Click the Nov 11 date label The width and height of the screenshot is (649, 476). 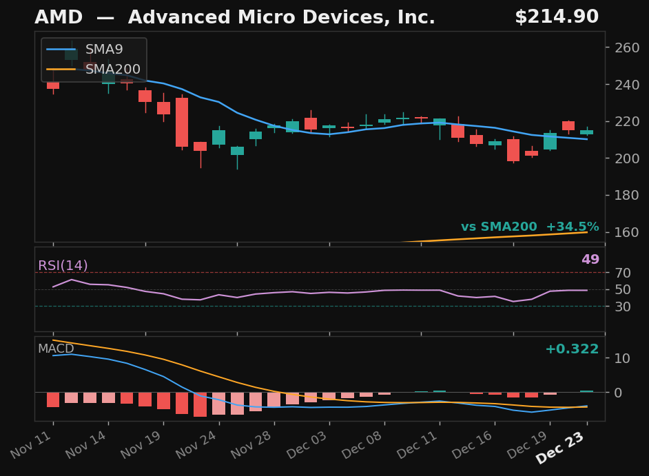31,444
